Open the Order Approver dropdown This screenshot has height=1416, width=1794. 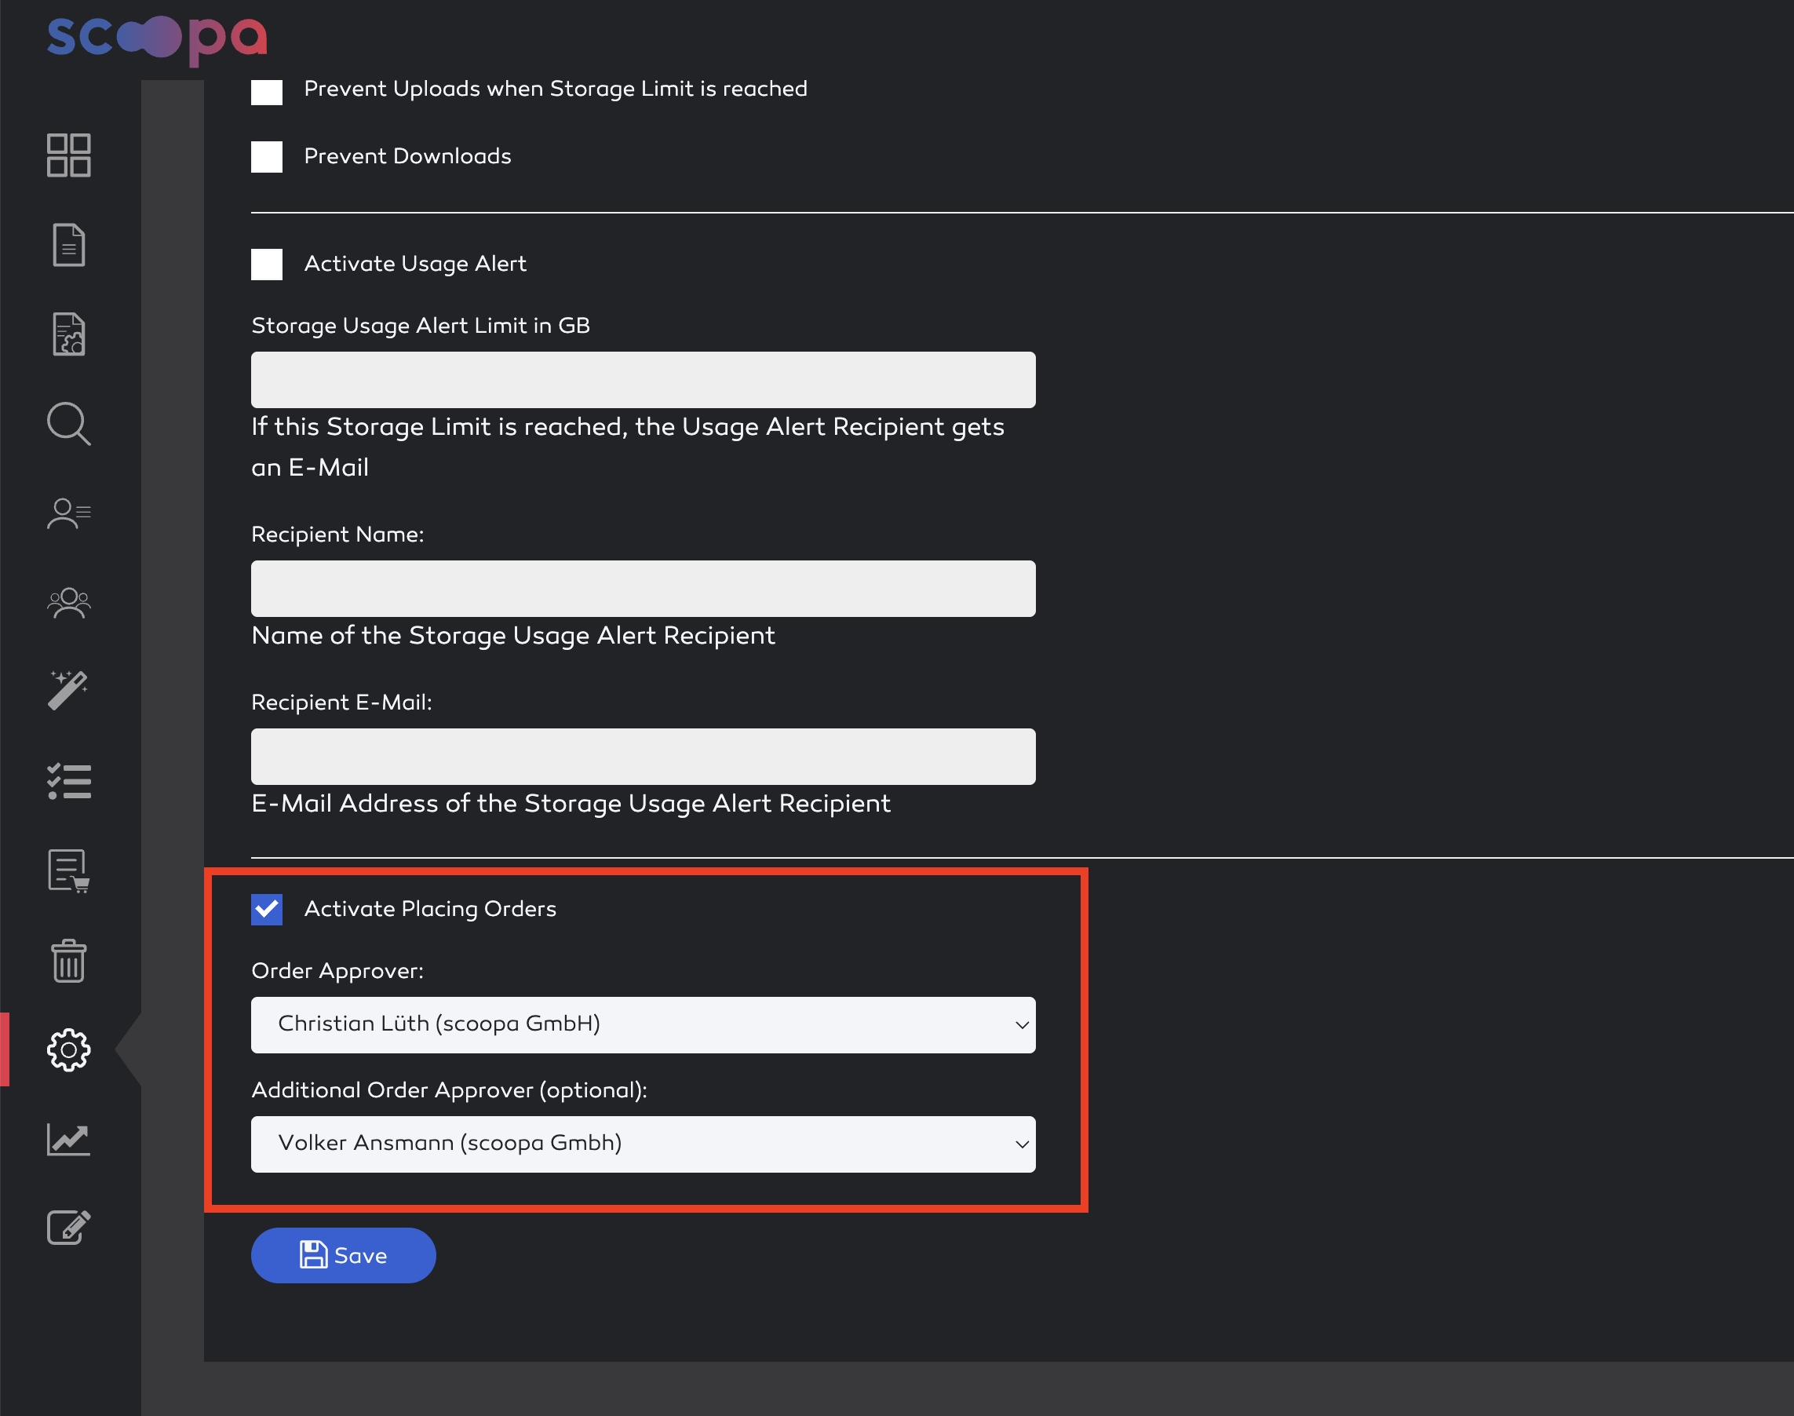[x=644, y=1024]
